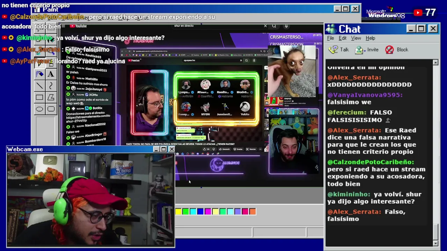Screen dimensions: 447x251
Task: Click the green X beside XCMa message
Action: [68, 94]
